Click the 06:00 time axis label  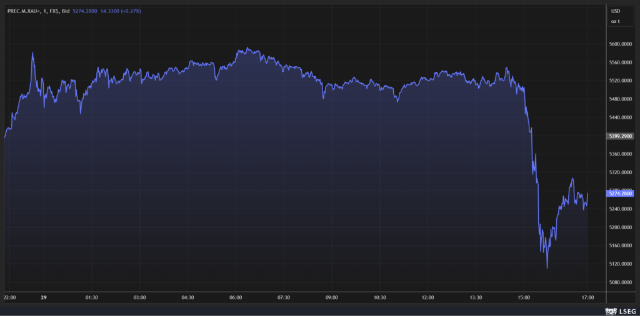click(x=236, y=297)
